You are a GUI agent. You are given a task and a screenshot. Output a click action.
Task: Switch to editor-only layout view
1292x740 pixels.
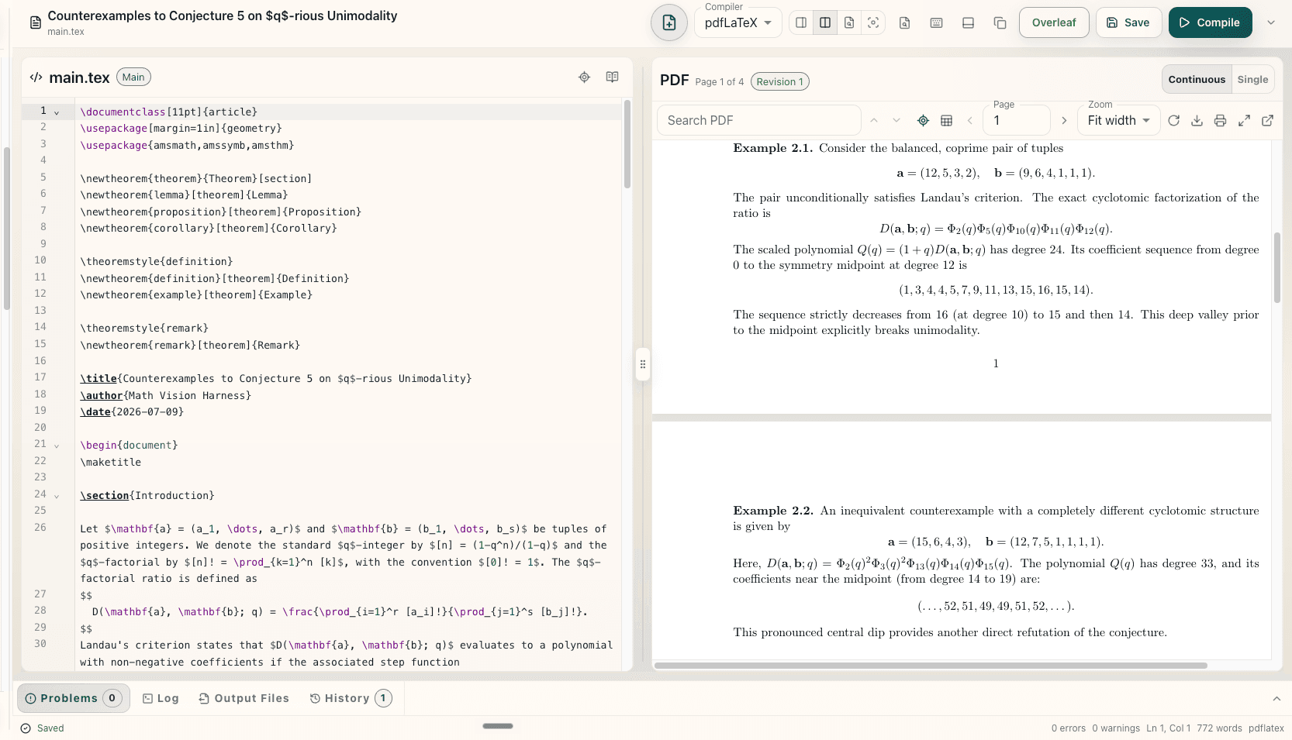[801, 22]
